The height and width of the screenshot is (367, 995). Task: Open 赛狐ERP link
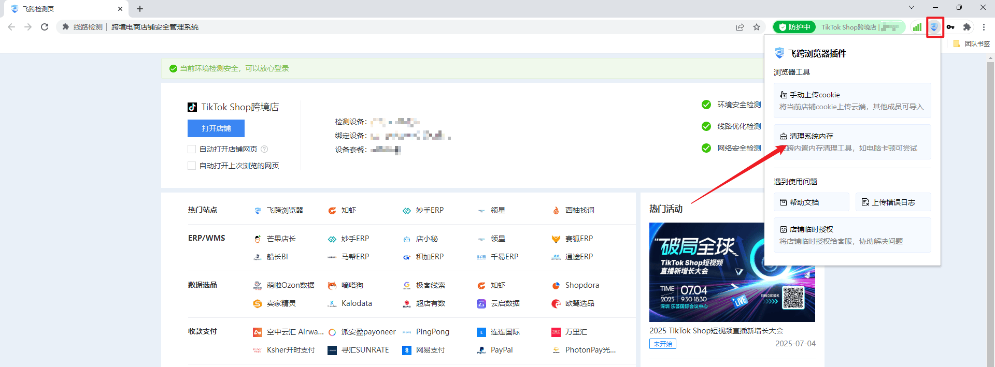pos(573,239)
